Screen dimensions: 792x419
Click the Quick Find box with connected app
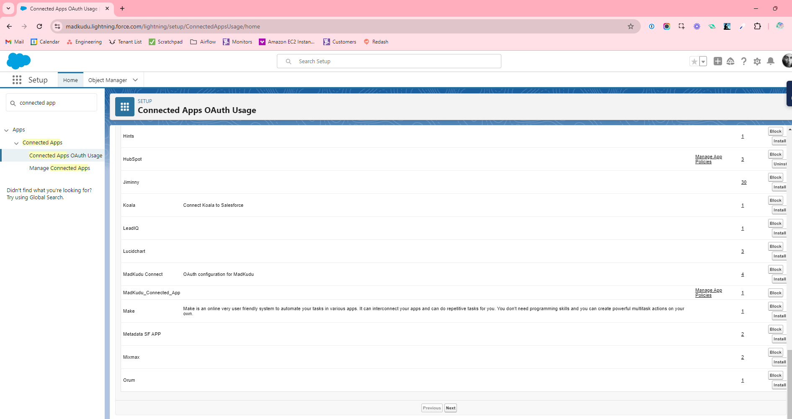(x=52, y=103)
